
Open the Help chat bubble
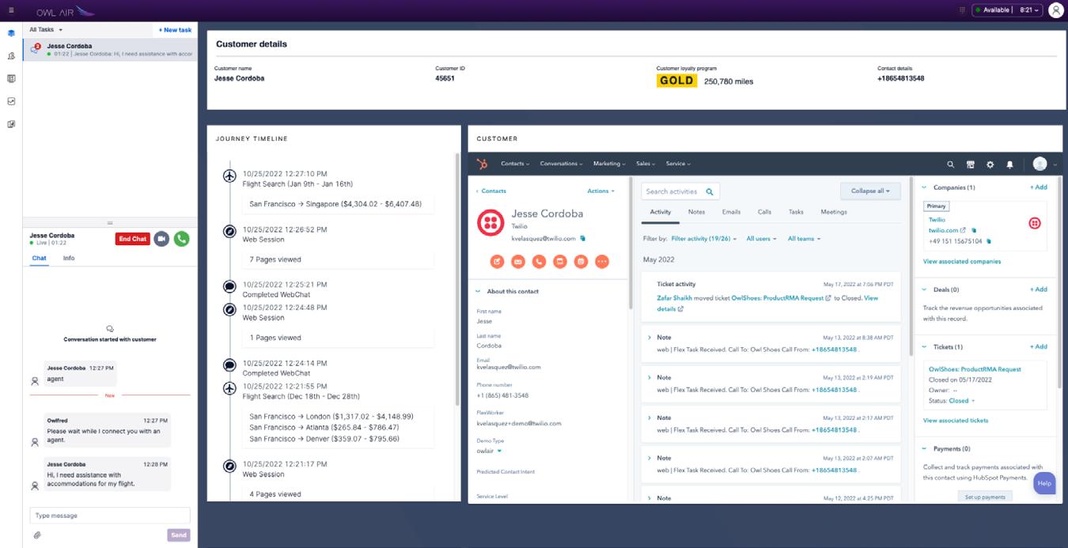pyautogui.click(x=1044, y=483)
